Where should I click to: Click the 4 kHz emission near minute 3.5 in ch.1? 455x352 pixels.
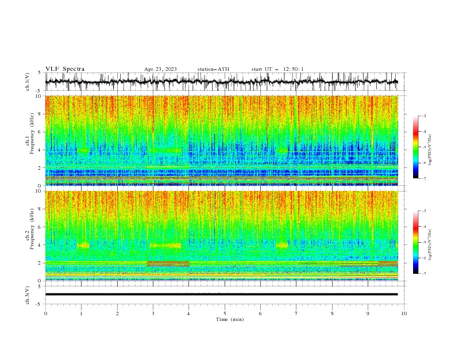coord(167,151)
